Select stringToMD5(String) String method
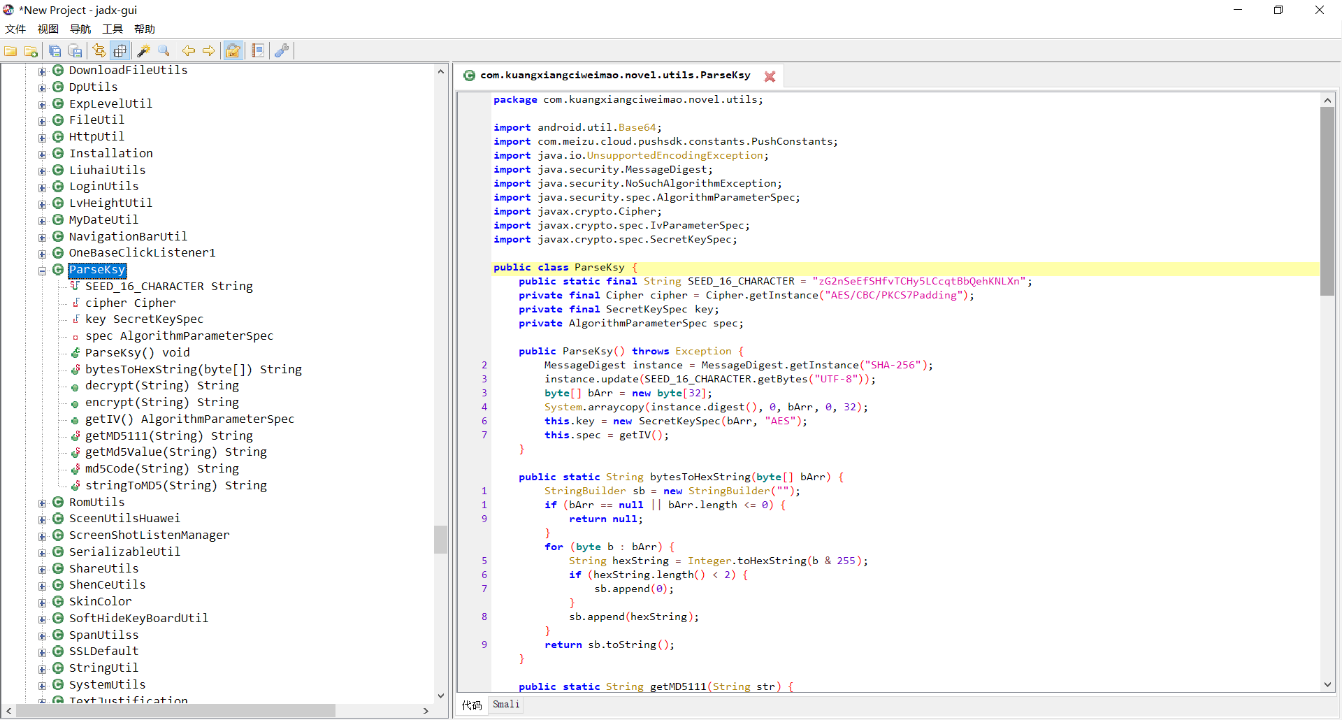Viewport: 1342px width, 720px height. pos(176,486)
